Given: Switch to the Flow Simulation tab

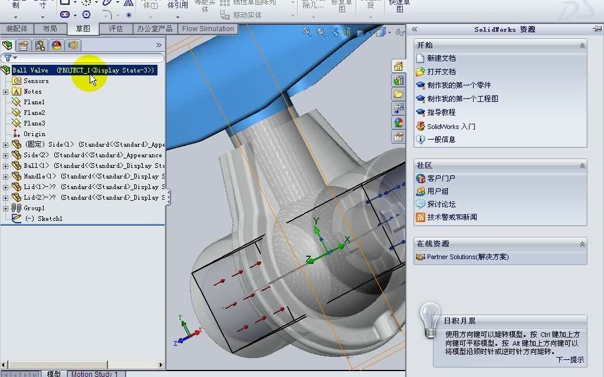Looking at the screenshot, I should [207, 28].
